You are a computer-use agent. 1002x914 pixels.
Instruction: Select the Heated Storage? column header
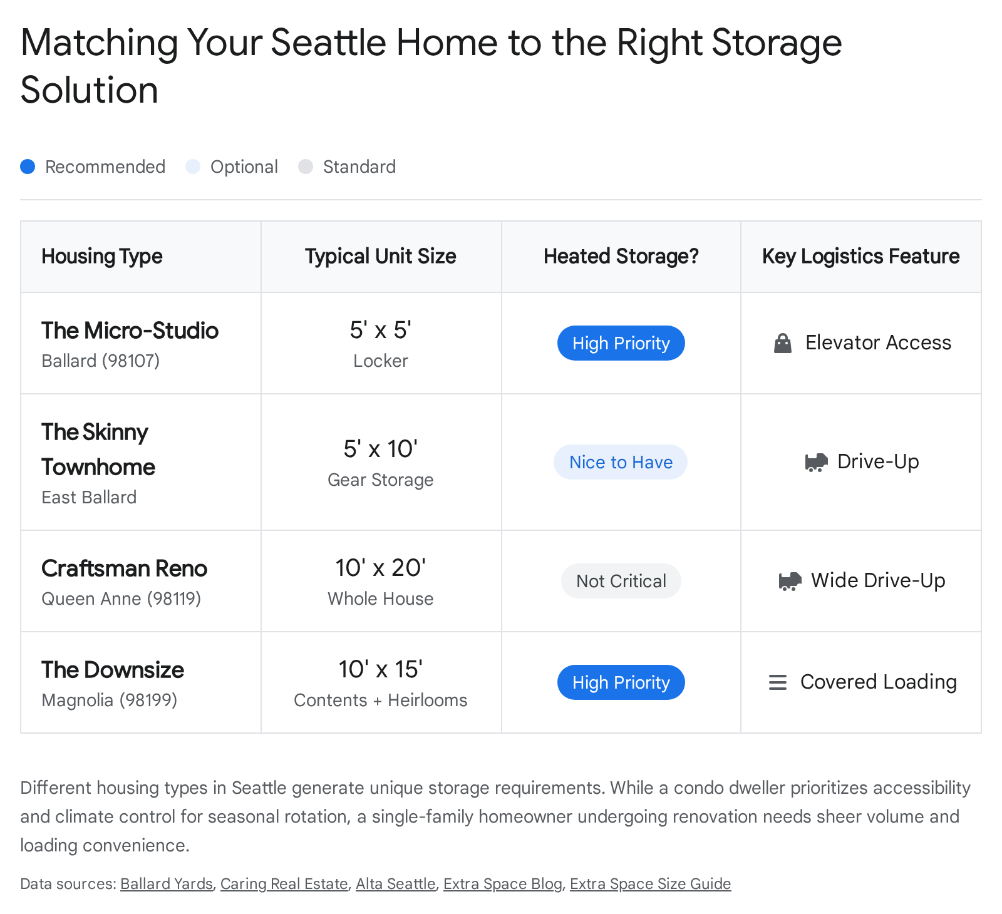[x=621, y=256]
